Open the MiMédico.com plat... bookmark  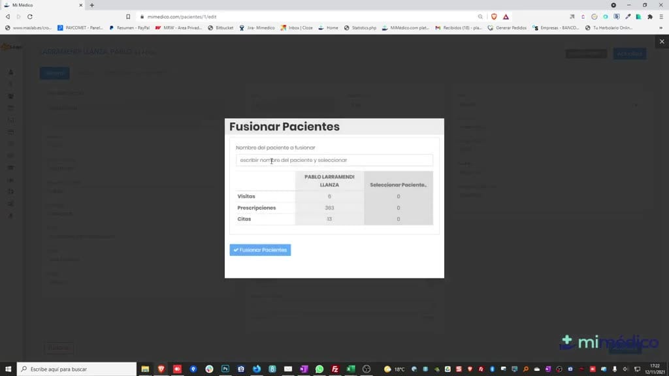click(405, 27)
